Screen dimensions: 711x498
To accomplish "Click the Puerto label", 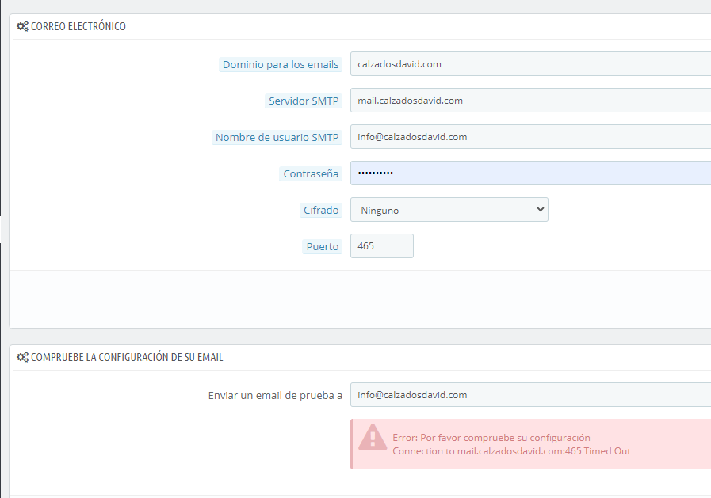I will tap(322, 246).
